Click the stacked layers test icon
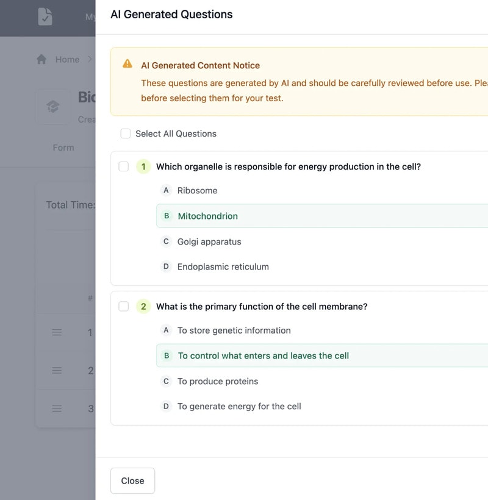This screenshot has width=488, height=500. click(x=53, y=107)
